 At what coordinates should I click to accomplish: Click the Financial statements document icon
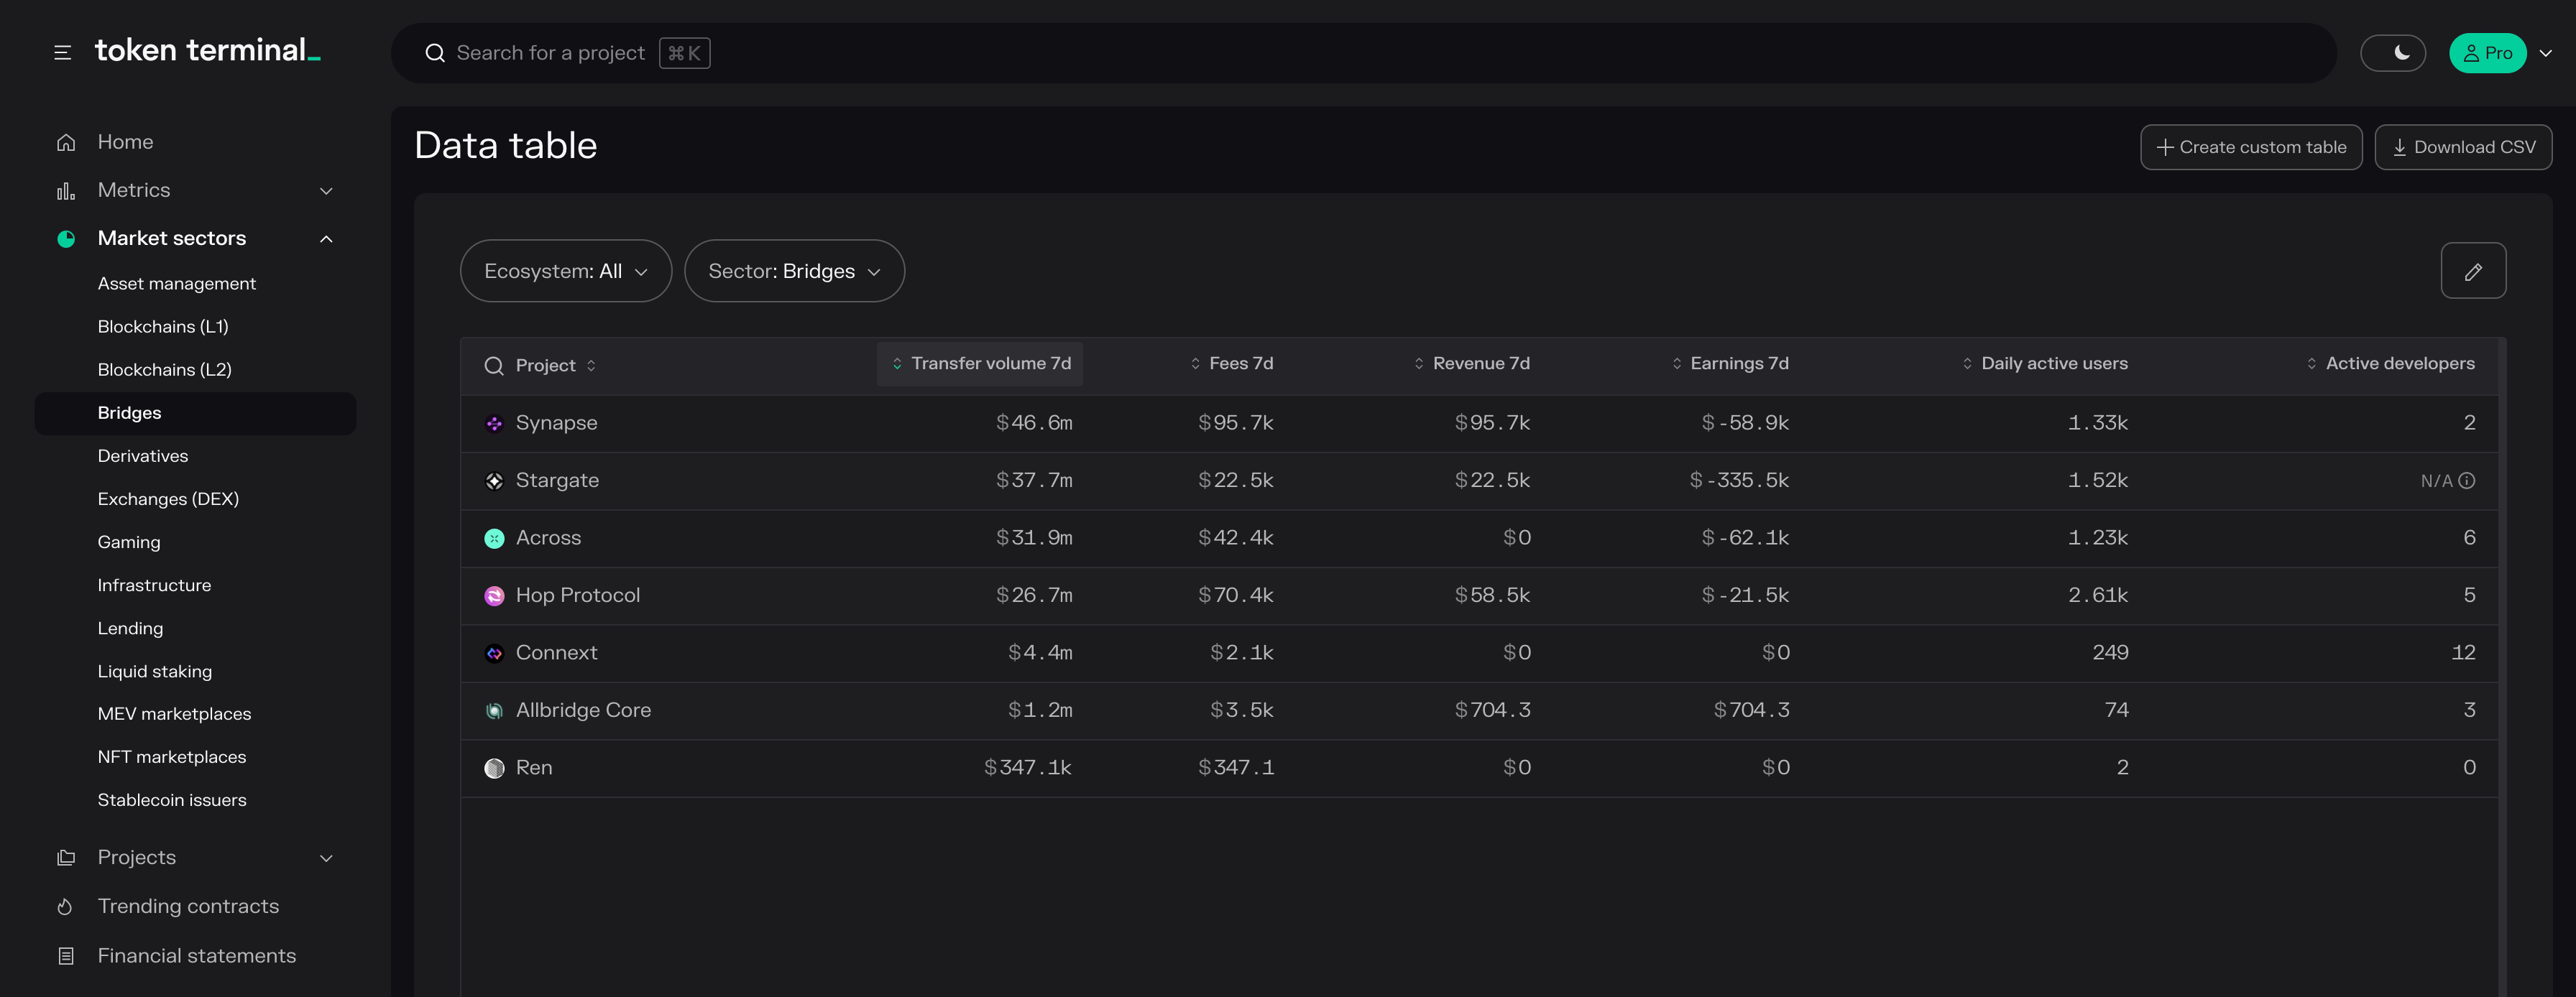pos(66,956)
